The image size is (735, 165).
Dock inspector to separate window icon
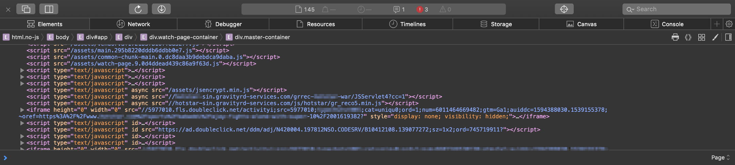tap(26, 9)
